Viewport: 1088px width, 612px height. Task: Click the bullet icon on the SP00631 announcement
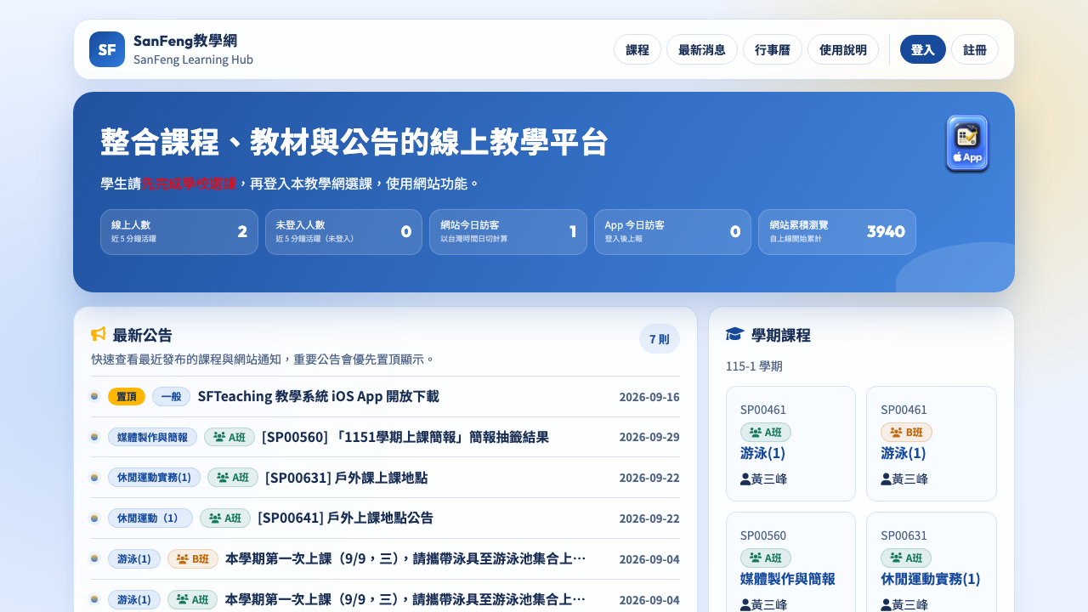pyautogui.click(x=94, y=478)
